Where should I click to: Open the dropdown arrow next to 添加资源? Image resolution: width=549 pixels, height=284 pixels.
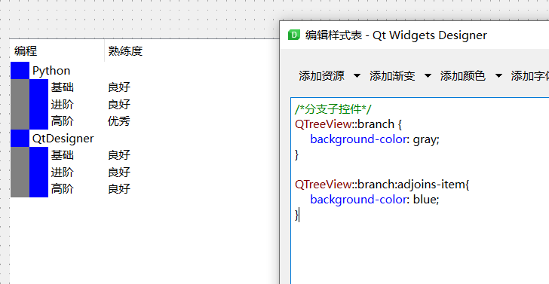(357, 75)
